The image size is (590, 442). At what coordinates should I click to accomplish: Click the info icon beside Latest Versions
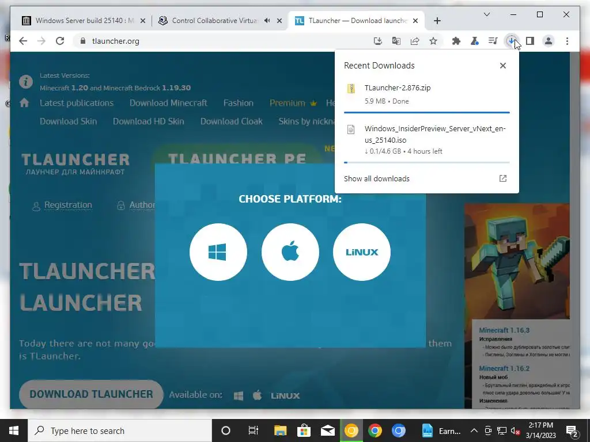pos(26,82)
